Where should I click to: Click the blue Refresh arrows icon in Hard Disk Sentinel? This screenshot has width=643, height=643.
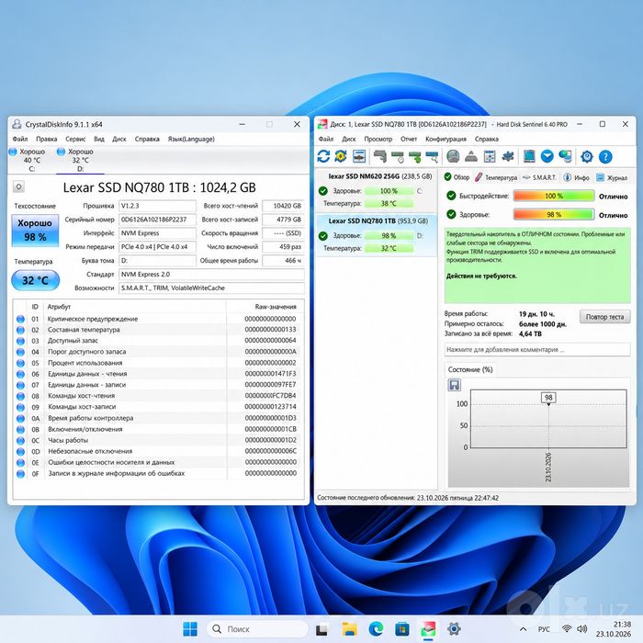323,156
